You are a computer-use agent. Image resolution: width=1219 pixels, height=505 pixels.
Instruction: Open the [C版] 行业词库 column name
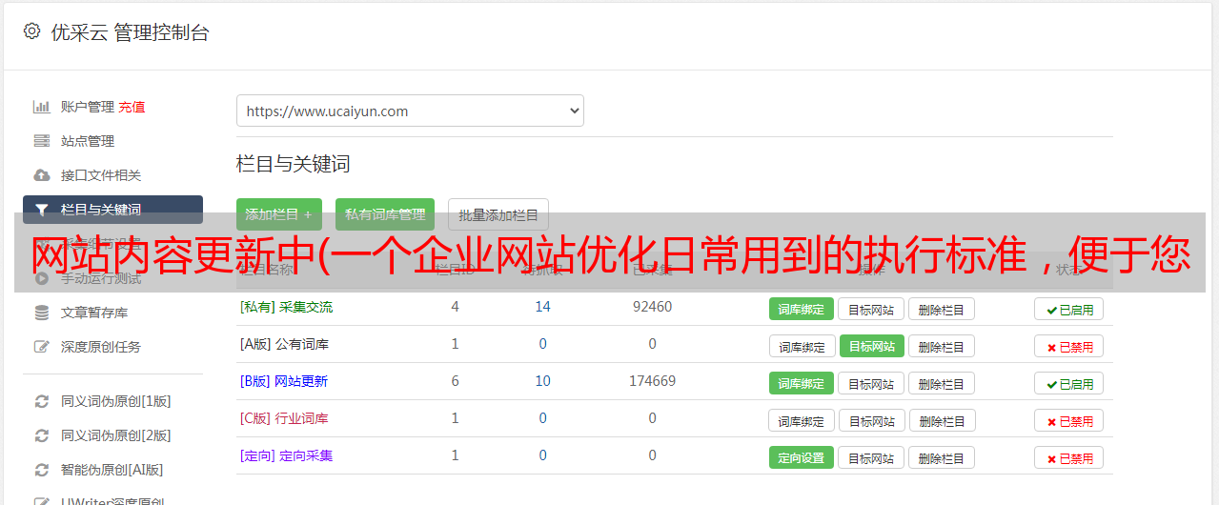pyautogui.click(x=284, y=418)
